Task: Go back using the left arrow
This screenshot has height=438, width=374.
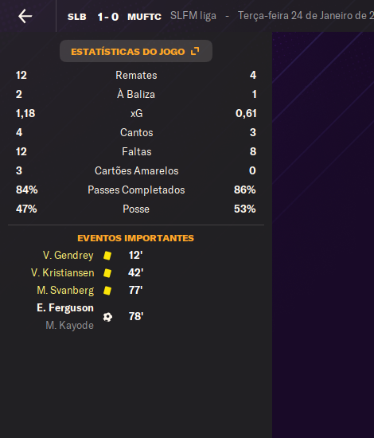Action: pos(25,16)
